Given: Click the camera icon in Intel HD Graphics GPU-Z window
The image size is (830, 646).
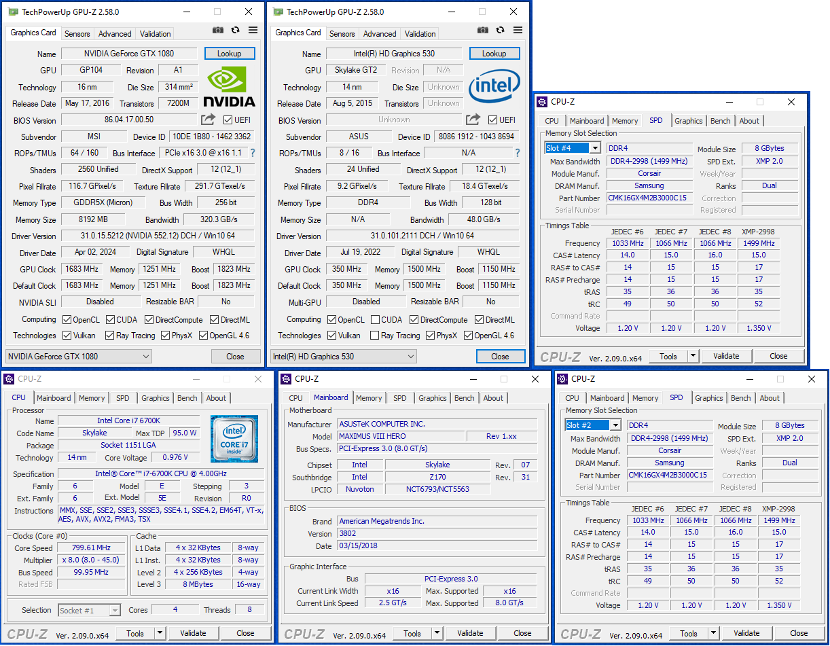Looking at the screenshot, I should 482,30.
